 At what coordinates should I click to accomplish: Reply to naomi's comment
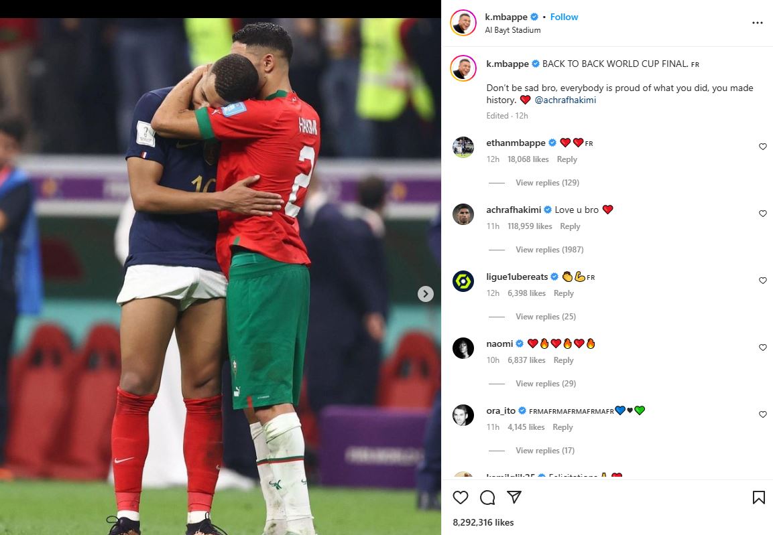tap(563, 360)
